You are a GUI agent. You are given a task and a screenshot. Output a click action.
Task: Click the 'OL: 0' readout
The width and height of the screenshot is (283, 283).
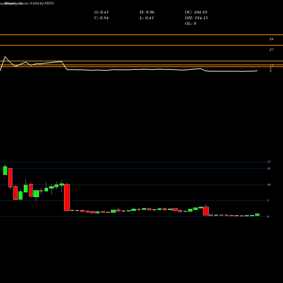click(191, 24)
